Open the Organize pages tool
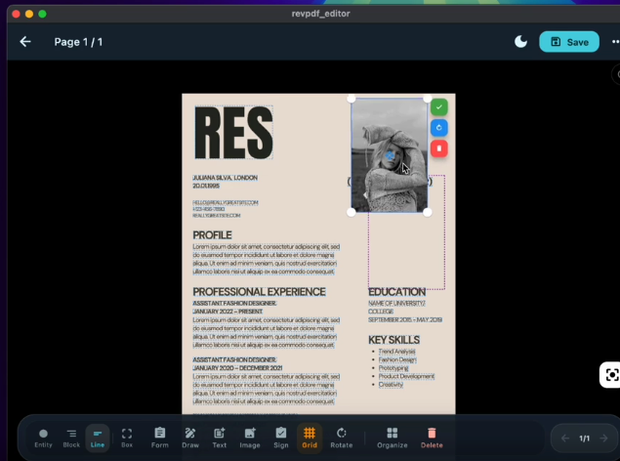Image resolution: width=620 pixels, height=461 pixels. [392, 437]
